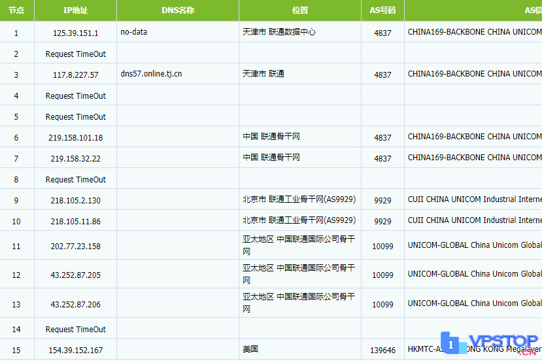The image size is (542, 361).
Task: Select IP address 202.77.23.158
Action: point(75,247)
